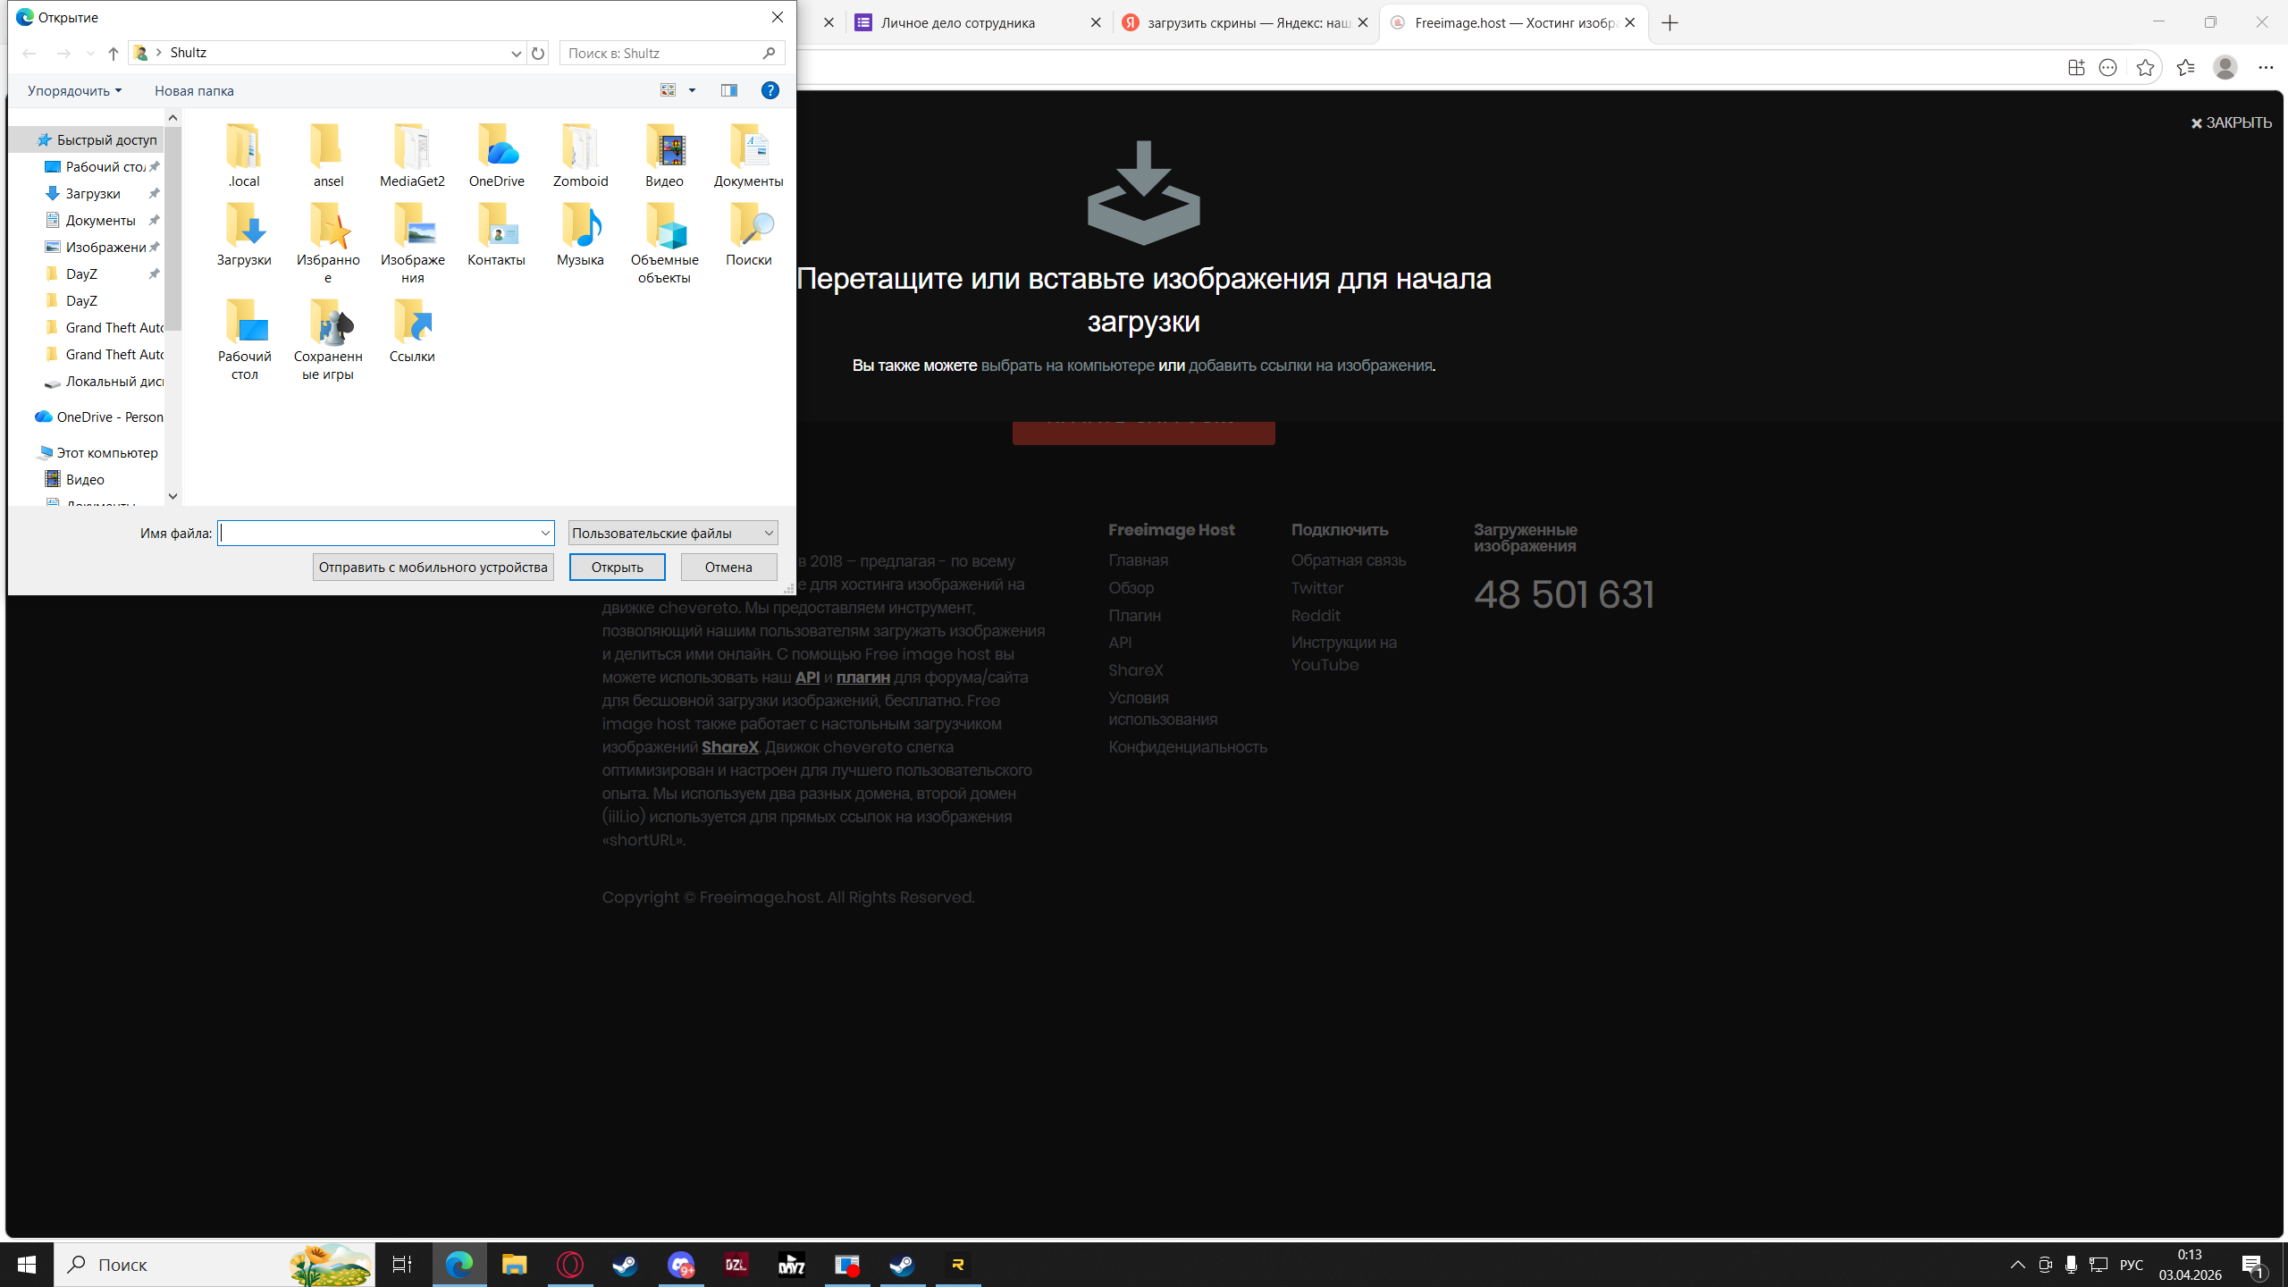Viewport: 2288px width, 1287px height.
Task: Open the Edge profile avatar
Action: click(x=2225, y=68)
